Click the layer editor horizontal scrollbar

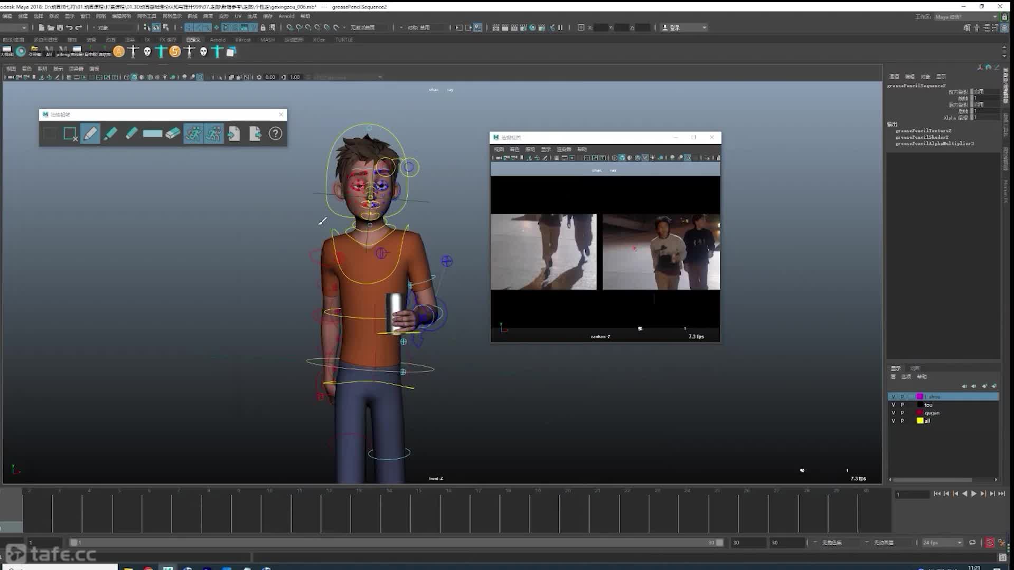pos(932,480)
